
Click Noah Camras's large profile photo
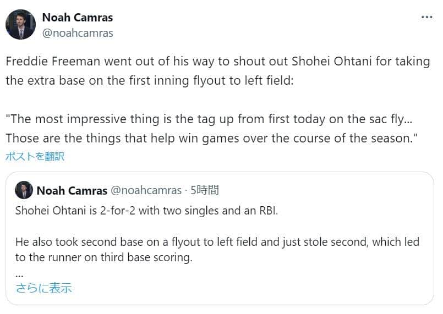coord(21,25)
